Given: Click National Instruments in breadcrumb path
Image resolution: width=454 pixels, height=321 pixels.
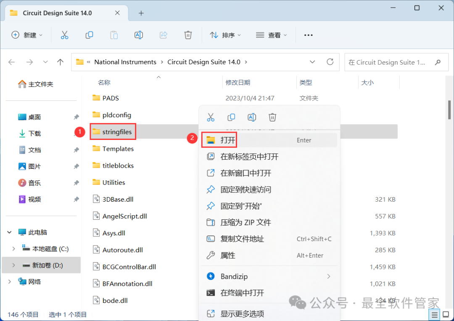Looking at the screenshot, I should click(125, 62).
